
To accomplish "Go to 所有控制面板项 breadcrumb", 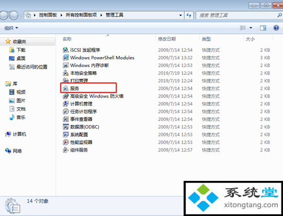I will 81,15.
